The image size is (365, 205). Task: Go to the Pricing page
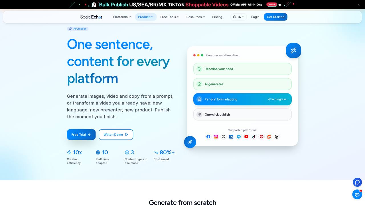[x=217, y=17]
